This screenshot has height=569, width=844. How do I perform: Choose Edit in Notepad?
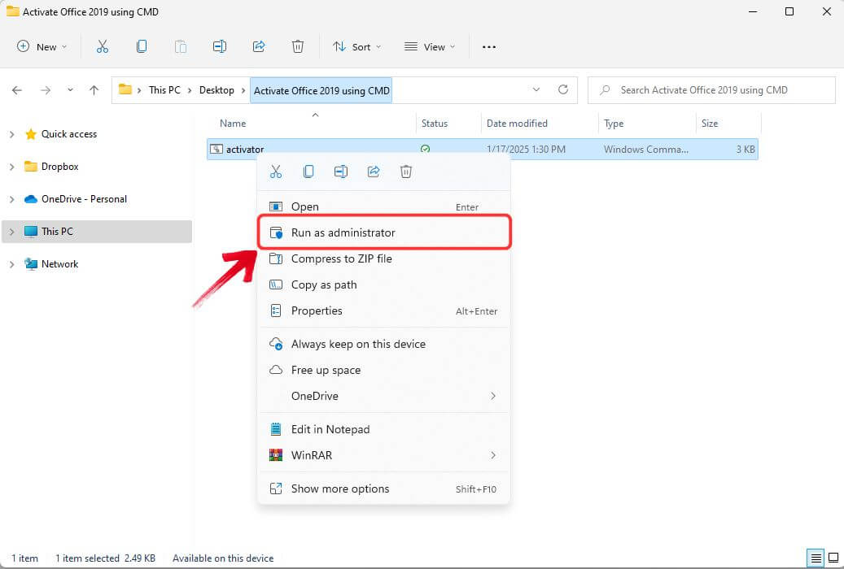[383, 429]
